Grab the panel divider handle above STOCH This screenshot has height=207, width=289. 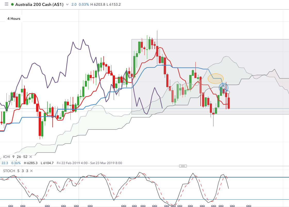pyautogui.click(x=183, y=166)
